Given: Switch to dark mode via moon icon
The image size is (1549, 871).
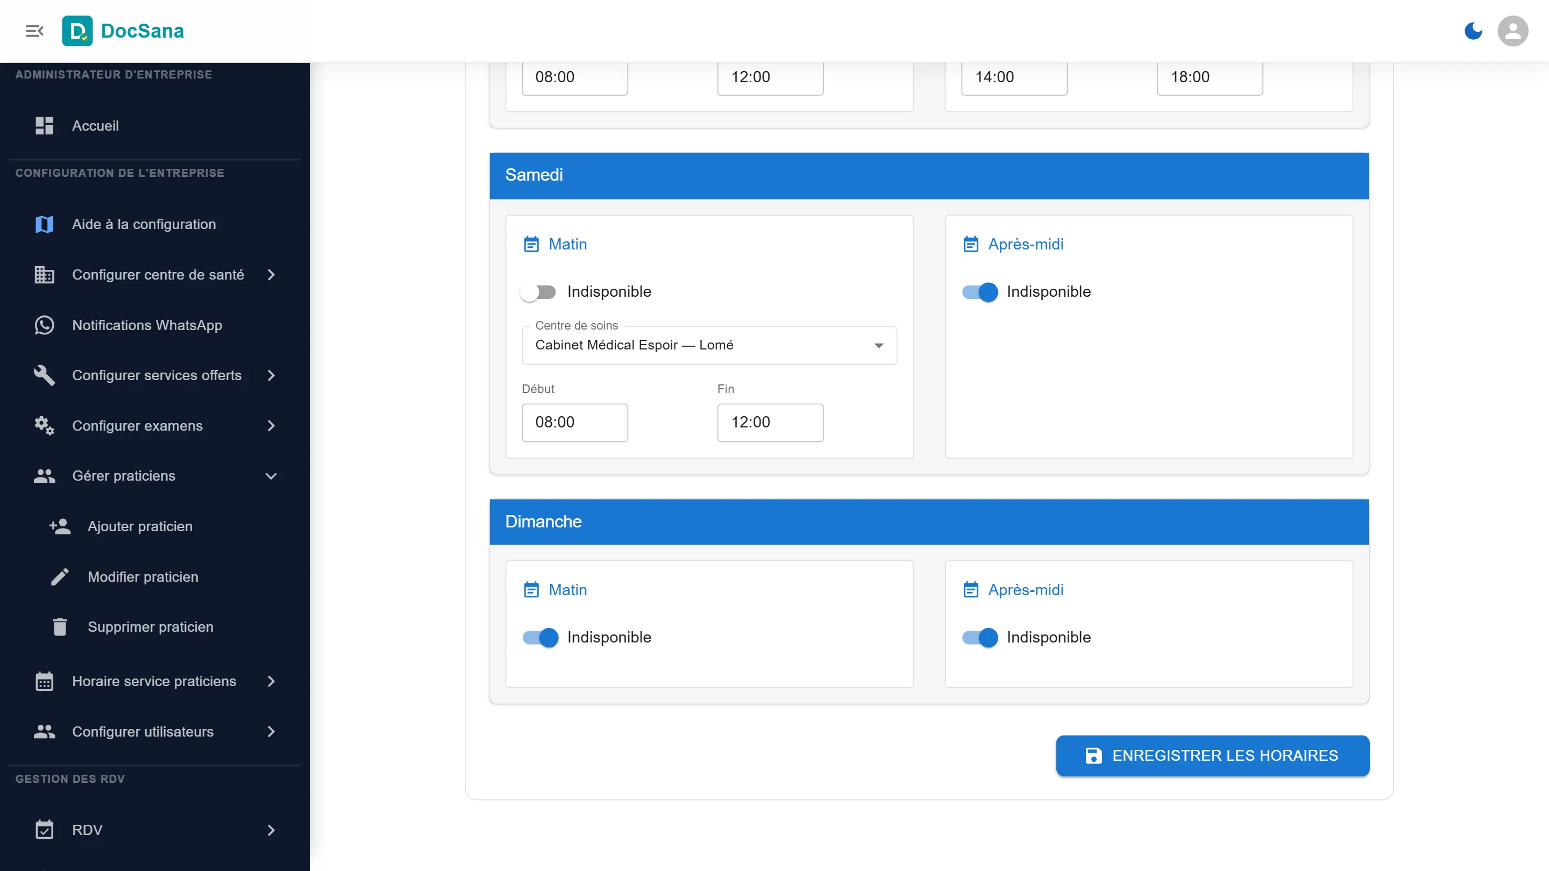Looking at the screenshot, I should pos(1473,31).
